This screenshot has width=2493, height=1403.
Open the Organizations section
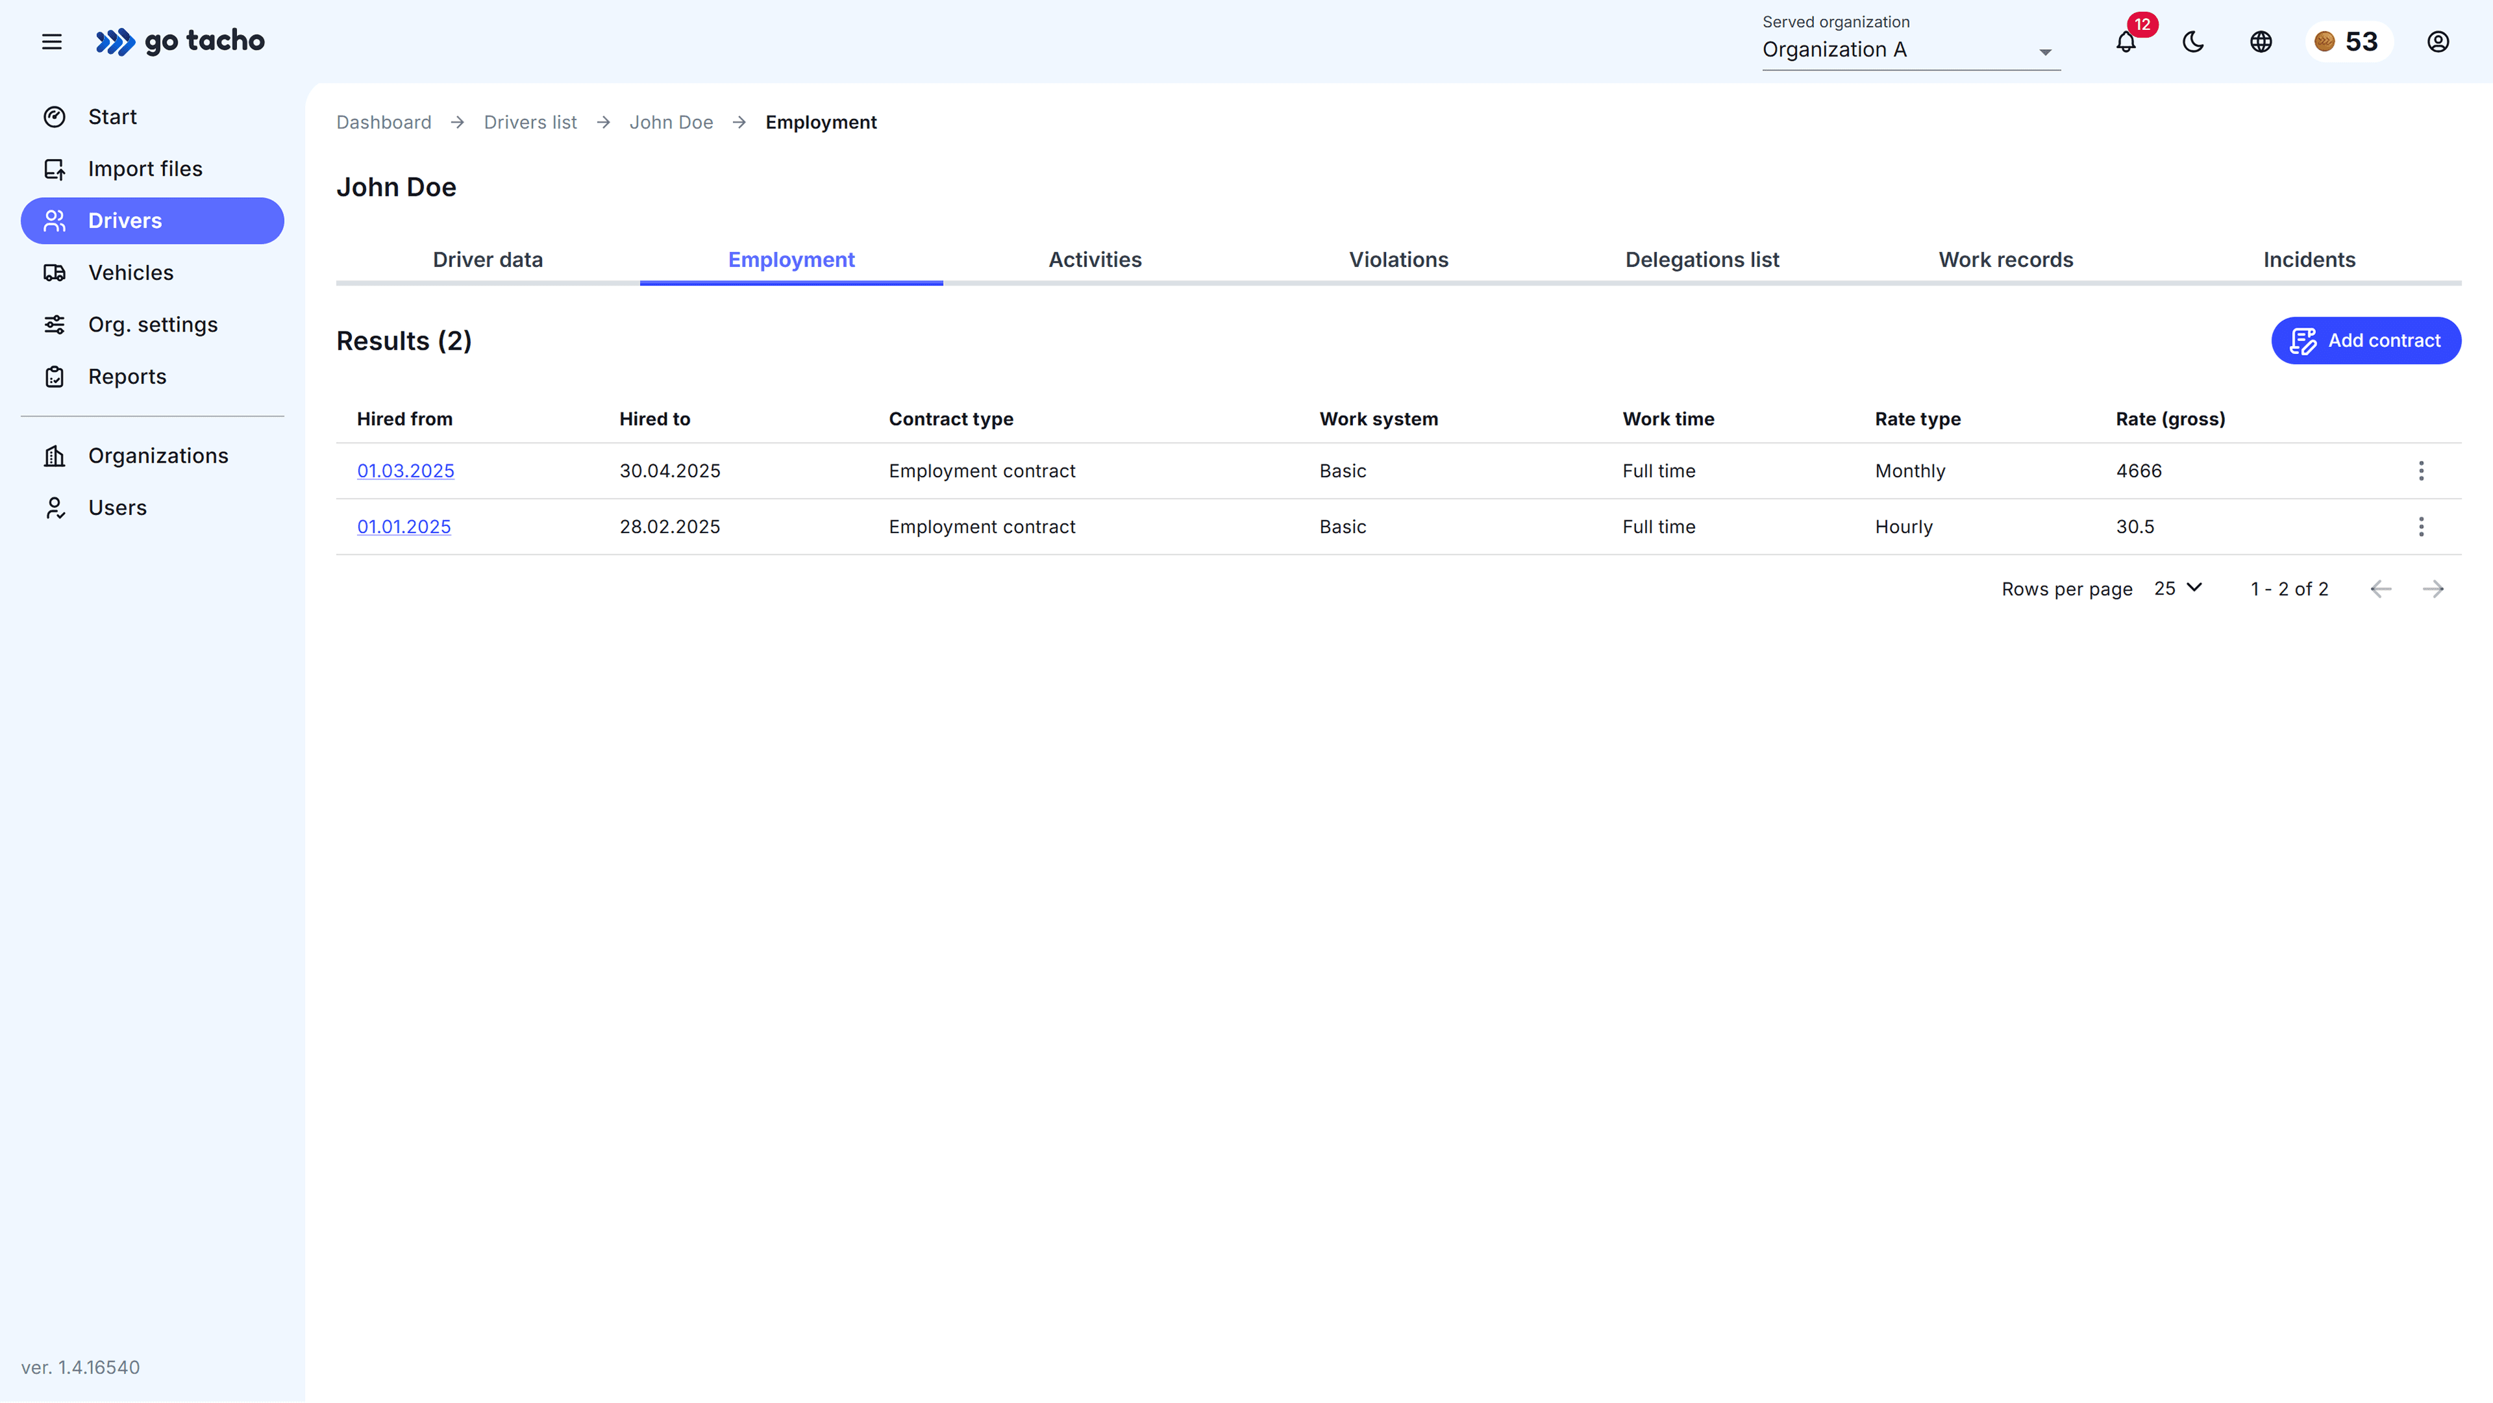[158, 454]
